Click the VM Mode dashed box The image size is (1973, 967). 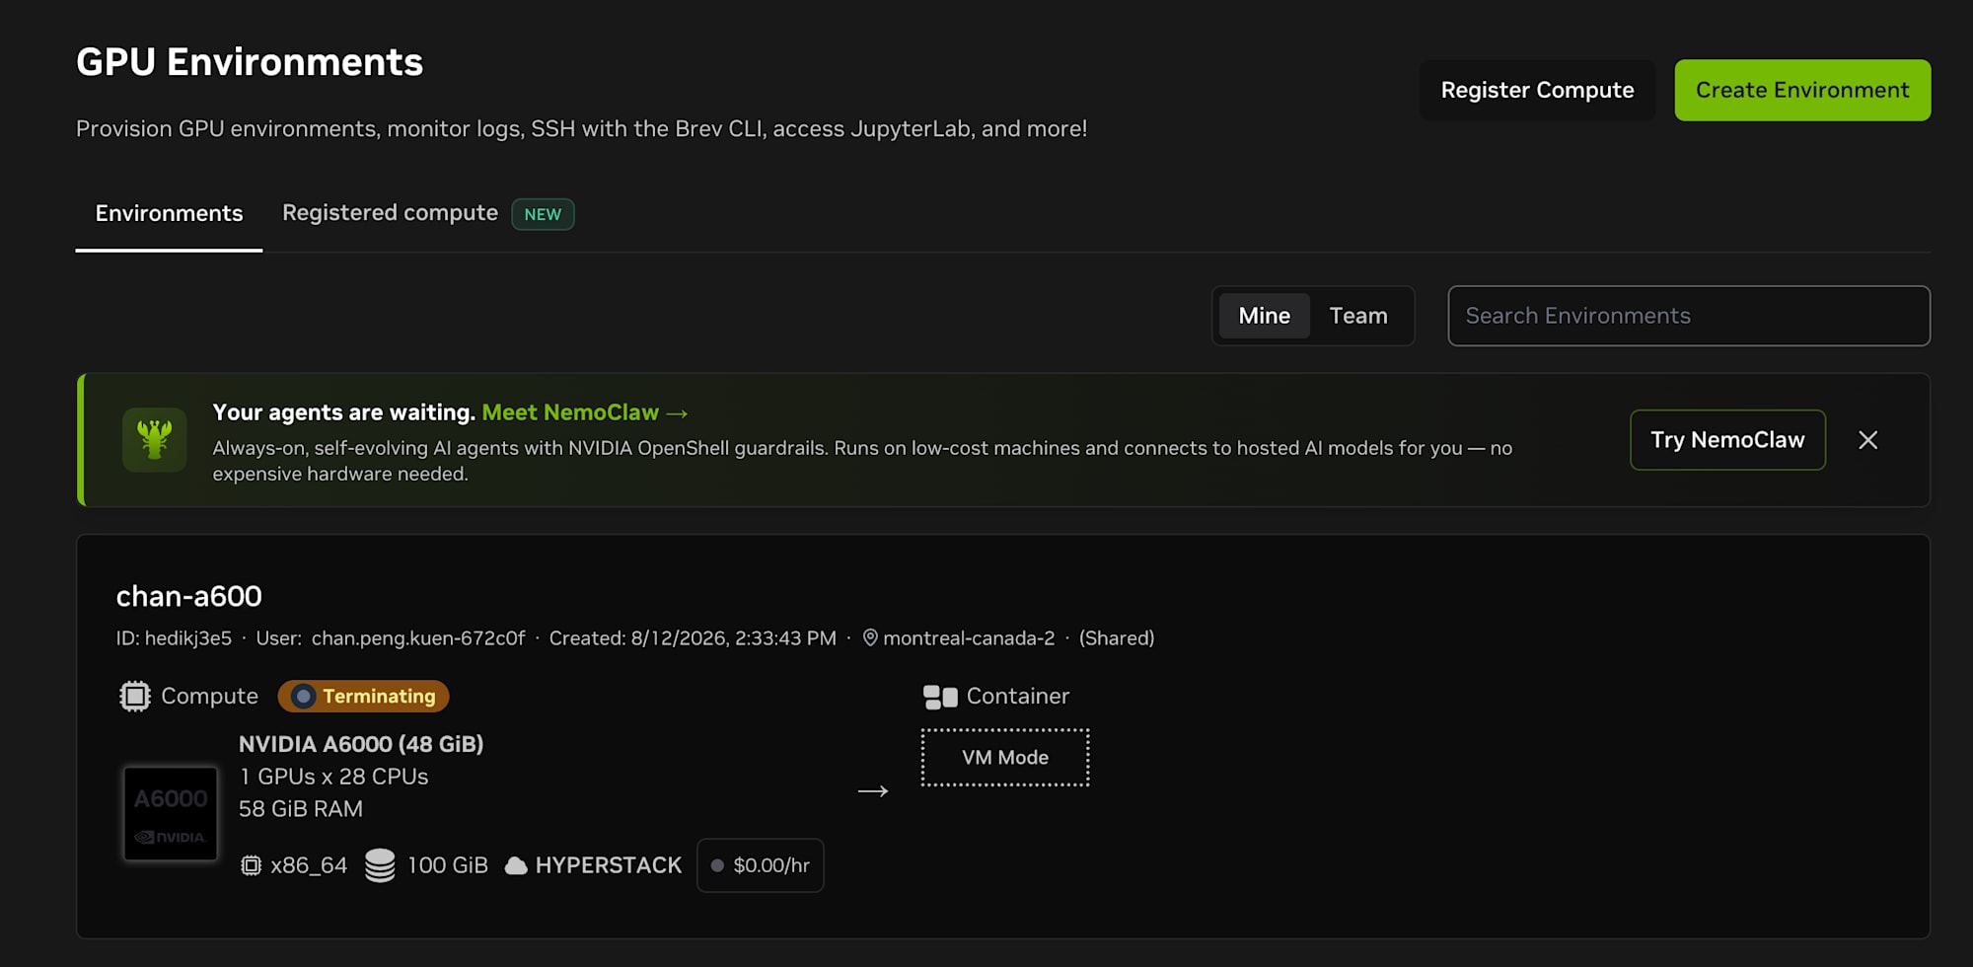(x=1005, y=758)
